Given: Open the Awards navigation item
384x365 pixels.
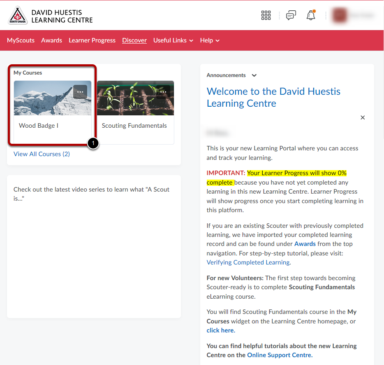Looking at the screenshot, I should click(52, 40).
